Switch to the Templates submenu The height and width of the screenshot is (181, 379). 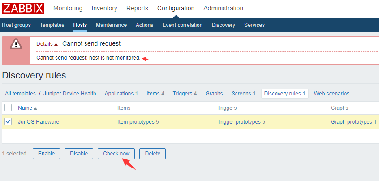pos(52,25)
